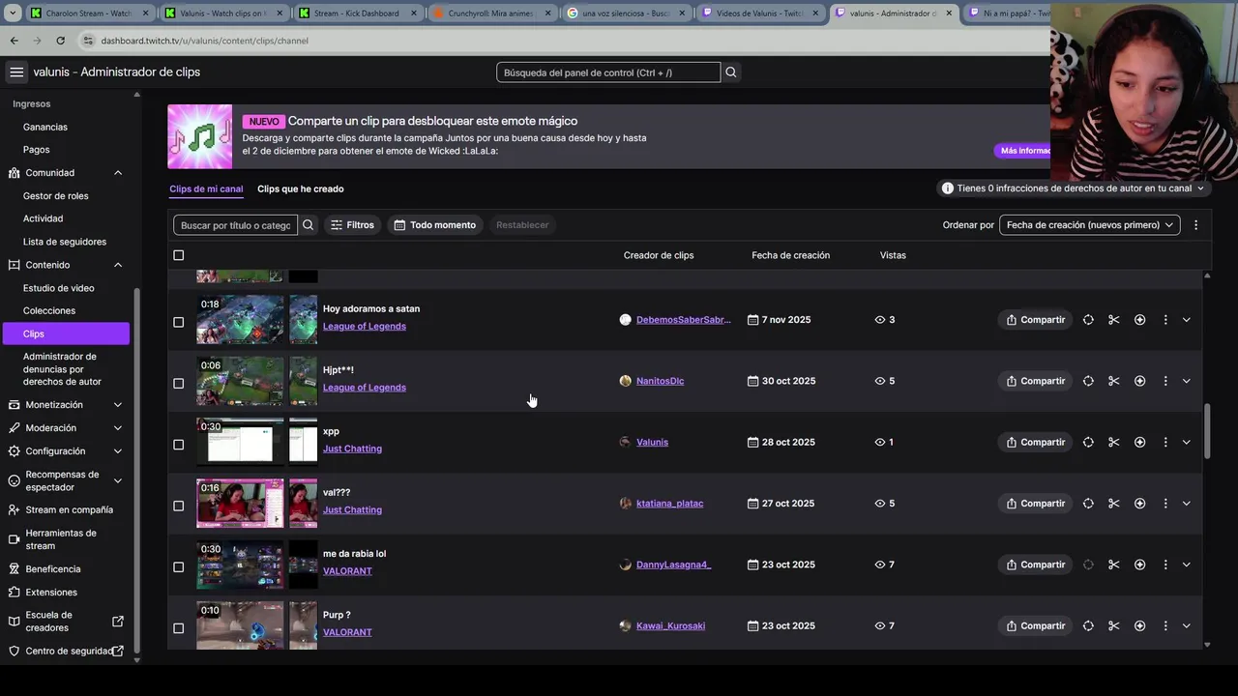The height and width of the screenshot is (696, 1238).
Task: Click the circular plus icon for 'Hjpt**!' clip
Action: 1139,381
